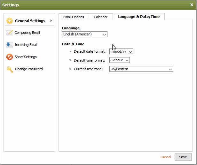Switch to the Email Options tab
Viewport: 197px width, 165px height.
[x=74, y=17]
